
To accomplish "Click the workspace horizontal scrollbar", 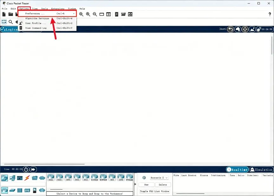I will (x=44, y=164).
